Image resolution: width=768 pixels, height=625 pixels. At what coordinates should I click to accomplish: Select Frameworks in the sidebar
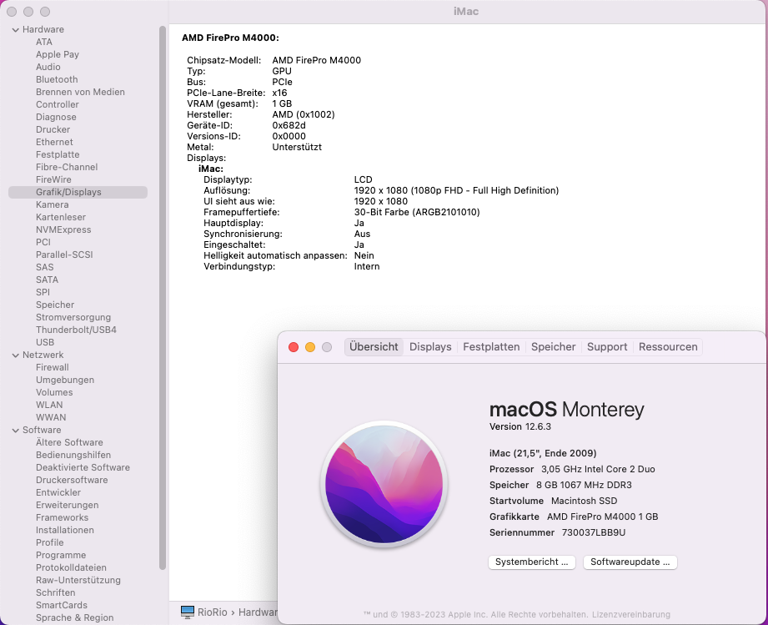62,517
